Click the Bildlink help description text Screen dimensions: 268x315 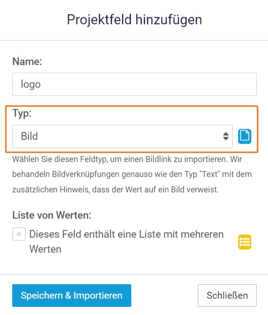(x=132, y=174)
